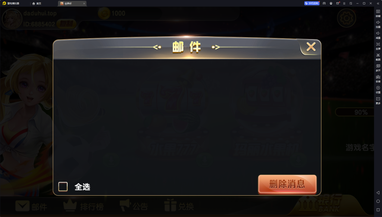Screen dimensions: 382x217
Task: Expand the 更多 more tools icon
Action: (378, 100)
